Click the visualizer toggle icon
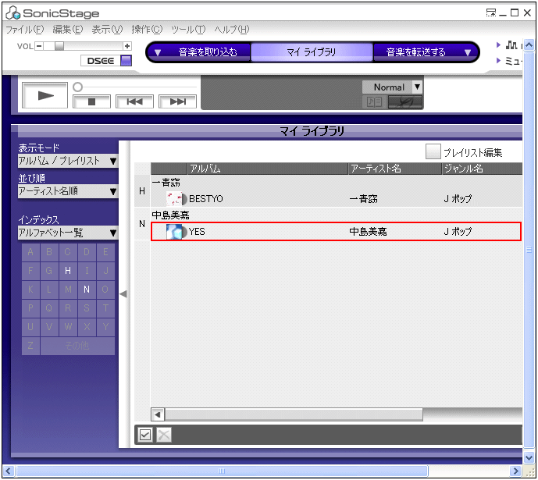538x480 pixels. (405, 101)
